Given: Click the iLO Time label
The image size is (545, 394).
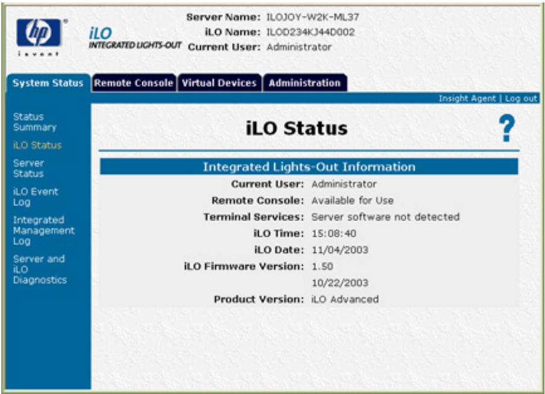Looking at the screenshot, I should (x=279, y=234).
